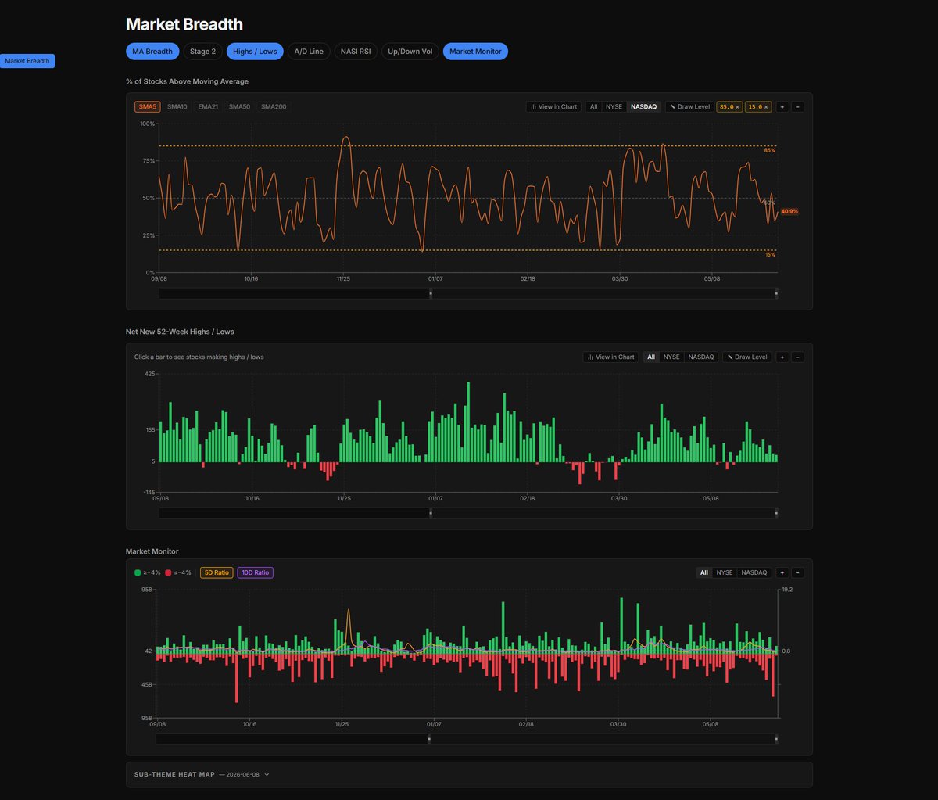Toggle the Stage 2 section pill
Screen dimensions: 938x800
[202, 52]
